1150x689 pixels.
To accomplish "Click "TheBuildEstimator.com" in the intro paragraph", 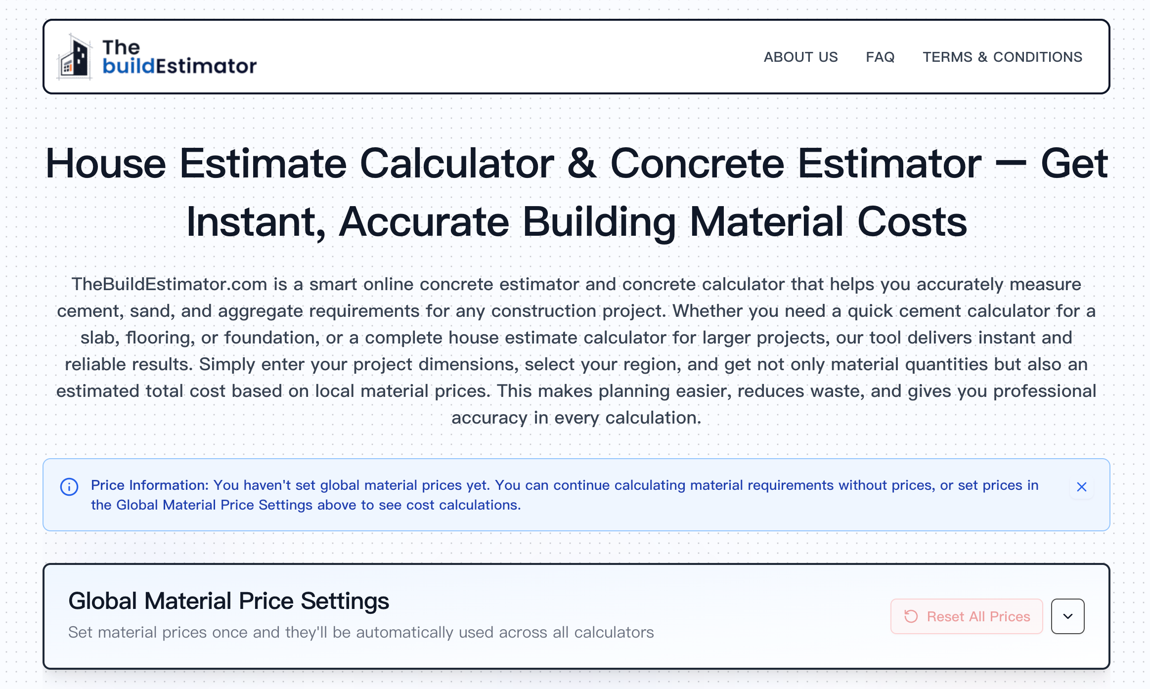I will tap(169, 284).
